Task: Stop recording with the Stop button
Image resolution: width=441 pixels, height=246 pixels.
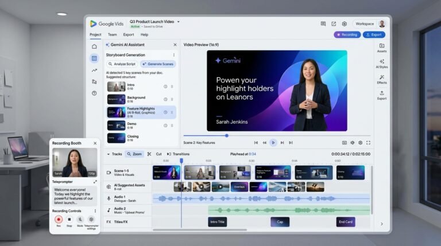Action: coord(69,219)
